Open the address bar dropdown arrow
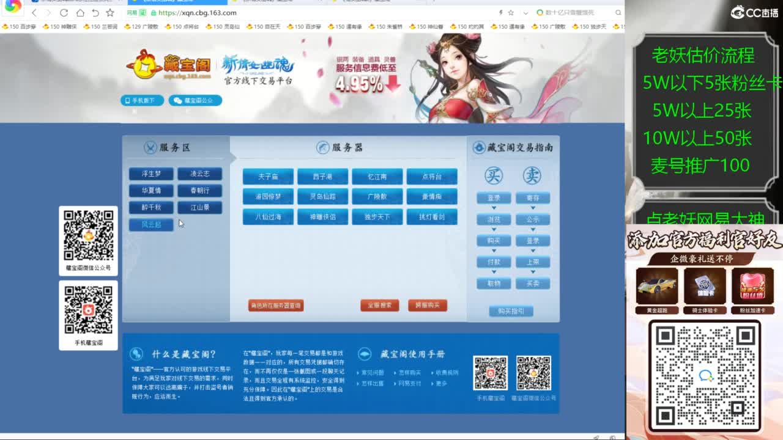 (525, 12)
